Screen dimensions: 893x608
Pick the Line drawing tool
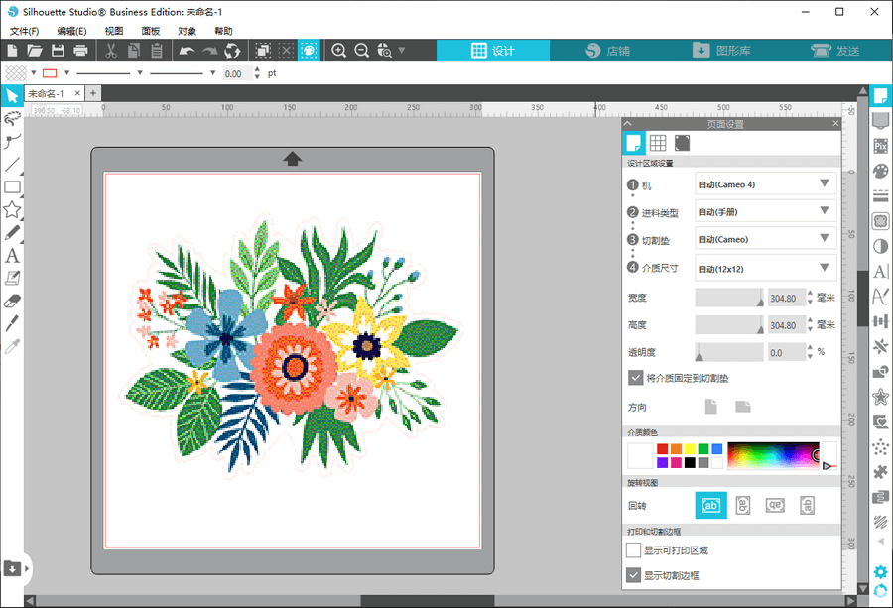[x=12, y=164]
